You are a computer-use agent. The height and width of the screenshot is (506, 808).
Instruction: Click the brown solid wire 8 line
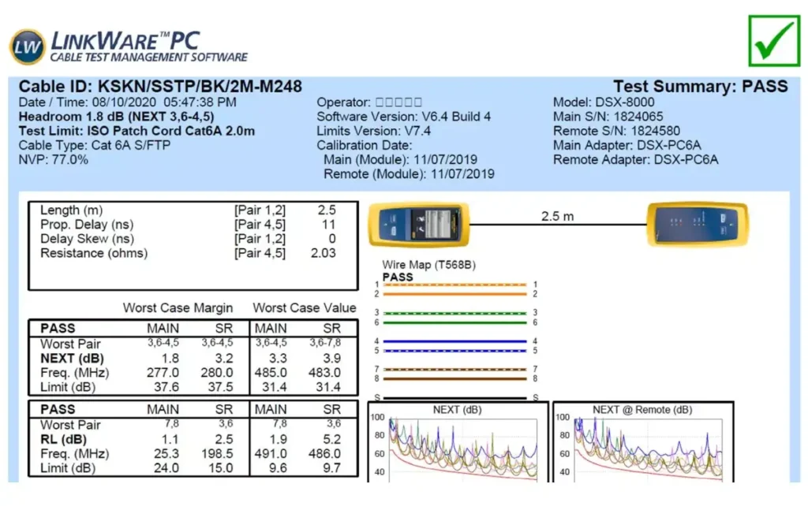point(454,379)
